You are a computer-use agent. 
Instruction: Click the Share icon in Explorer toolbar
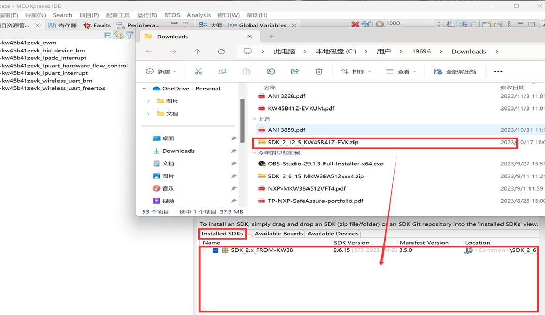pos(295,72)
